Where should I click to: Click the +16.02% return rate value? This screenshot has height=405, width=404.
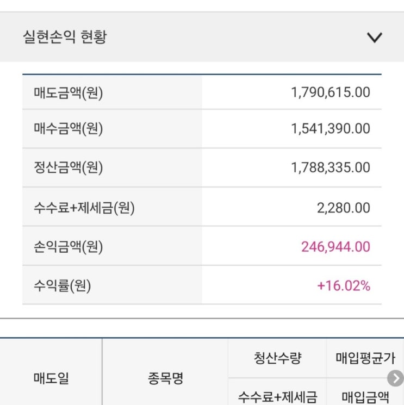click(x=344, y=286)
